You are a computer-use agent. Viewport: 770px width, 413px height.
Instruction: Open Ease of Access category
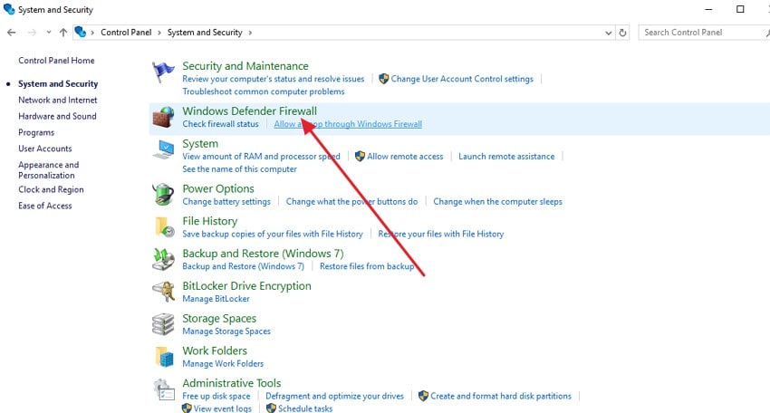click(x=45, y=206)
